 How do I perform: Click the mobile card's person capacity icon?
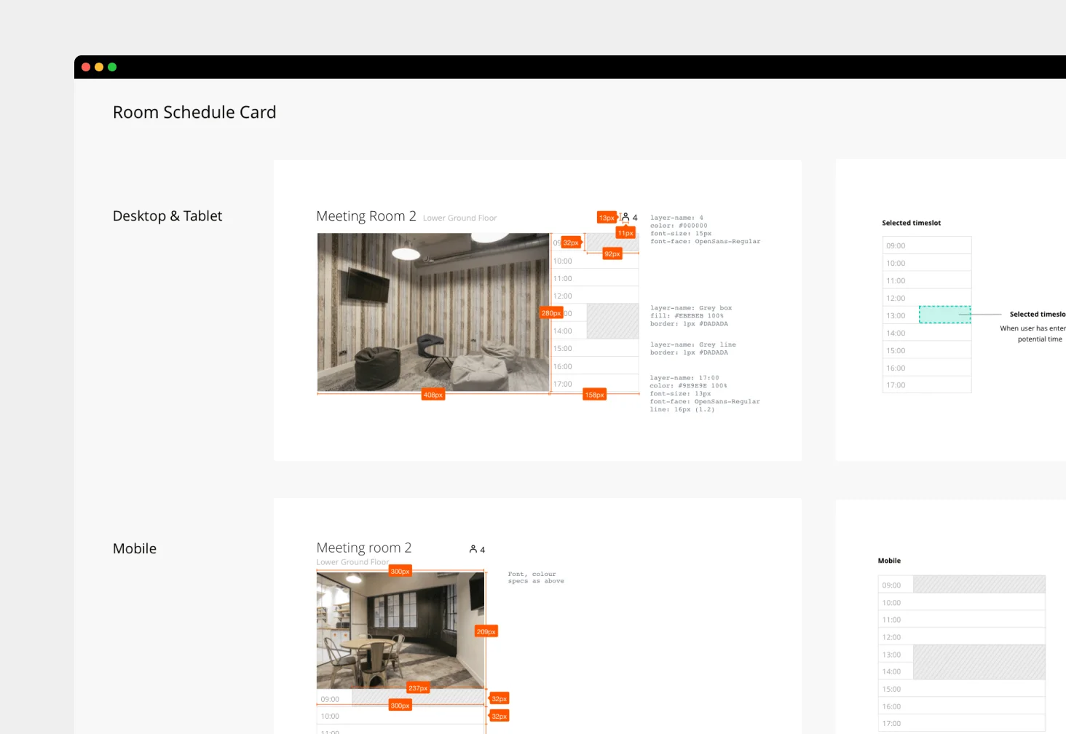[x=473, y=549]
